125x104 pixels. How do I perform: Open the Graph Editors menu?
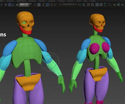point(21,1)
